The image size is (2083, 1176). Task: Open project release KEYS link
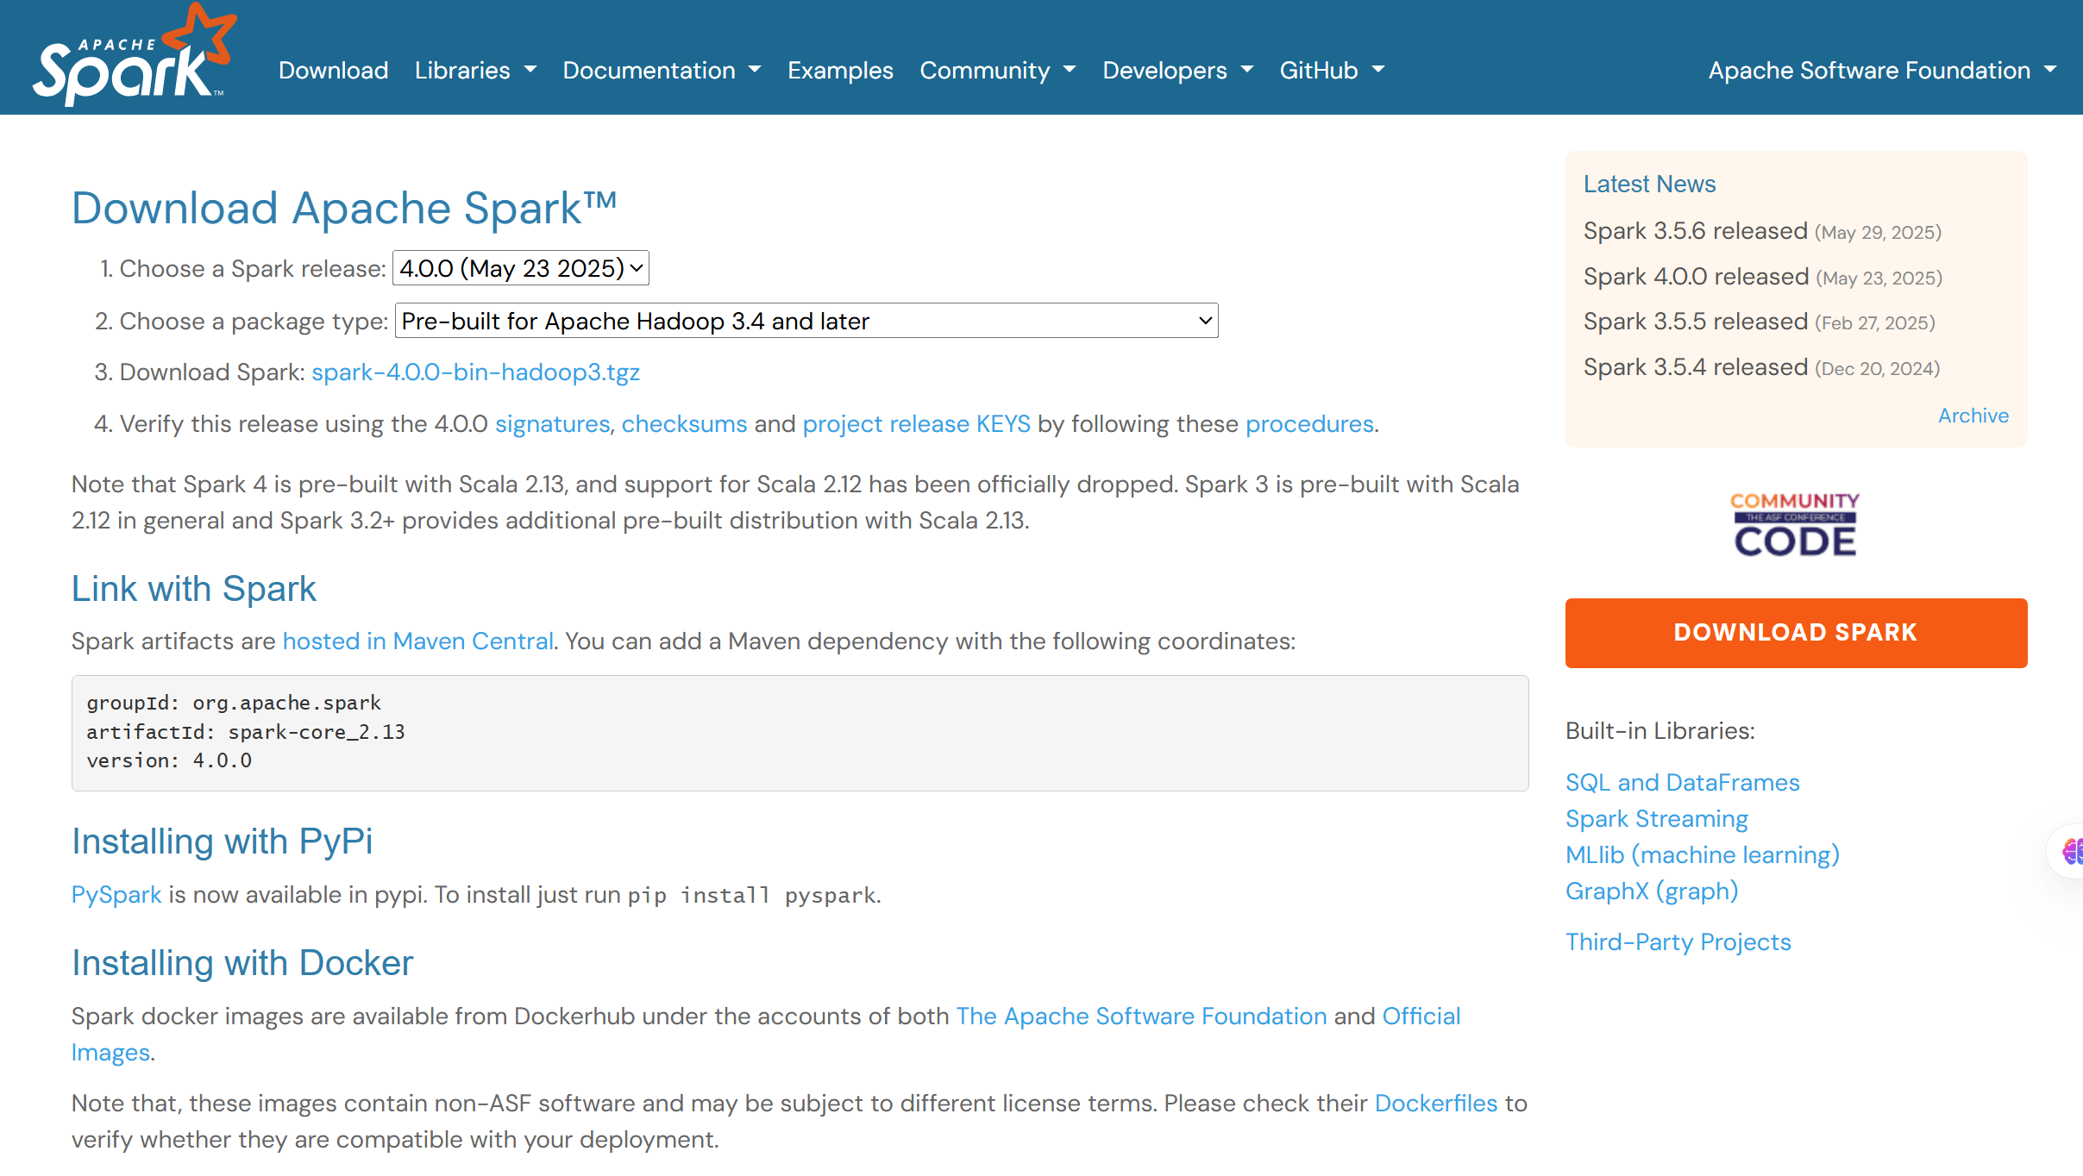pyautogui.click(x=916, y=424)
